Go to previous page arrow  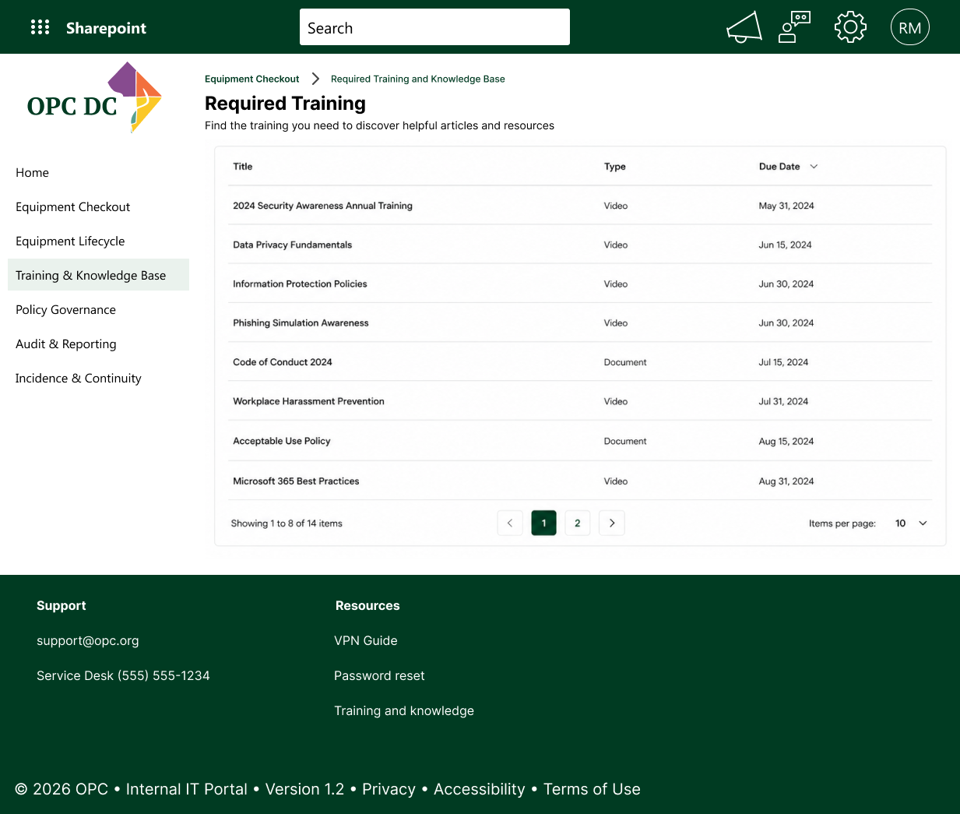pyautogui.click(x=509, y=523)
